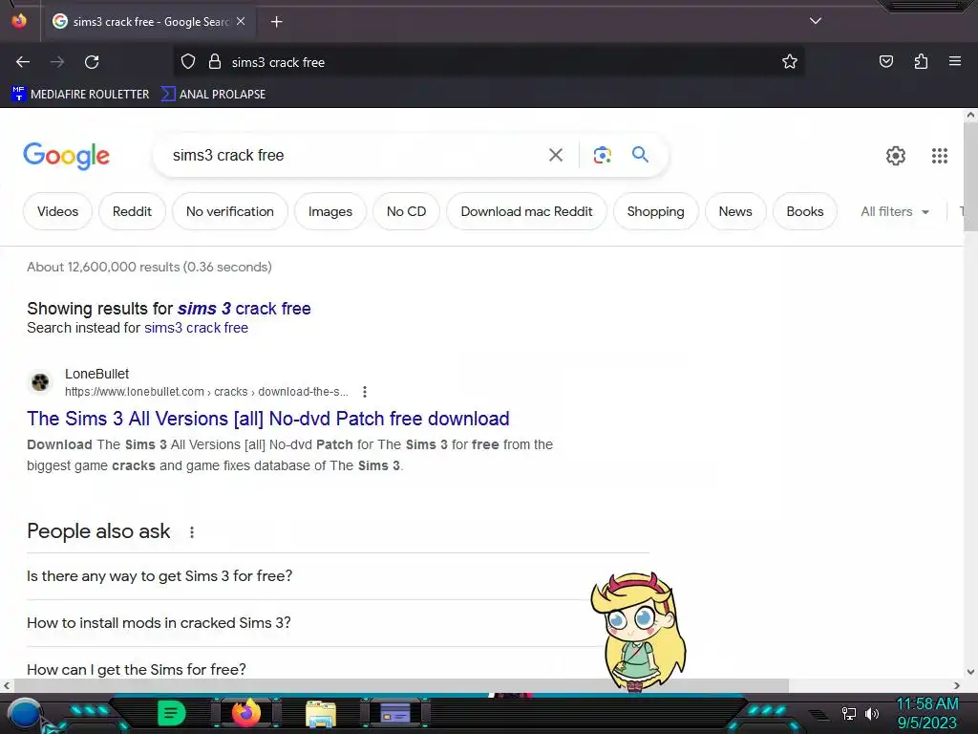
Task: Open the Extensions puzzle icon
Action: coord(921,61)
